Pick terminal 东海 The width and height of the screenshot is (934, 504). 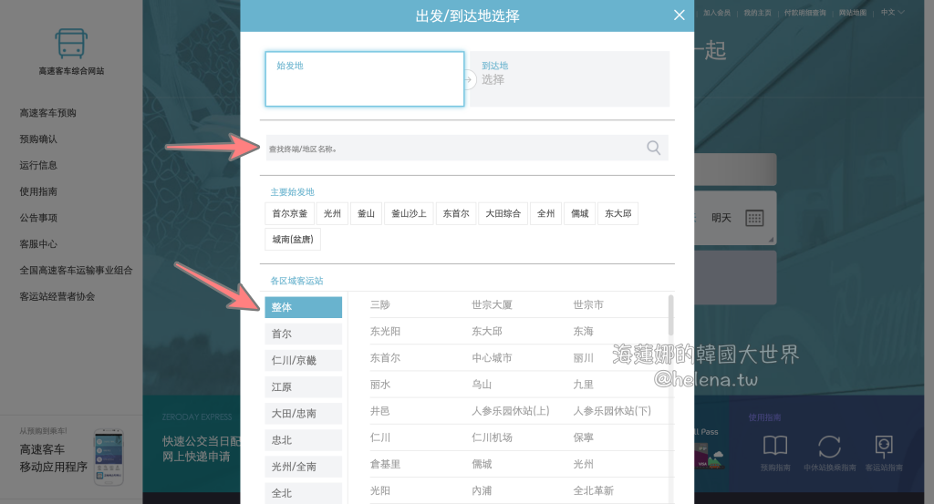tap(583, 332)
